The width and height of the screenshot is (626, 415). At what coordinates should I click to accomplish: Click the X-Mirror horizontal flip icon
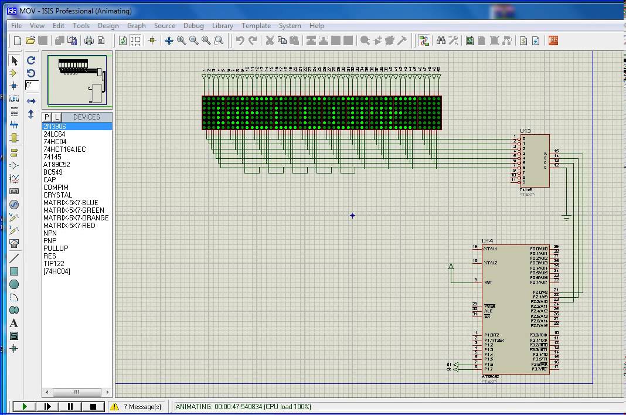(x=31, y=101)
